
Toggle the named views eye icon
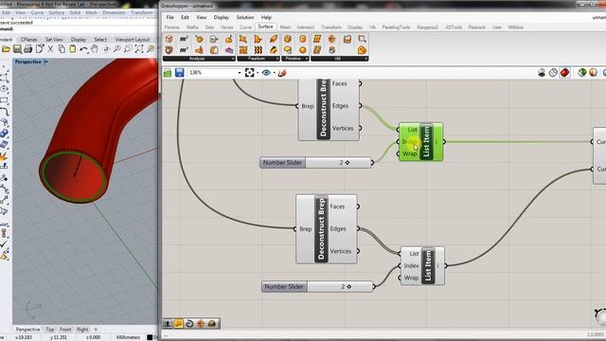(x=266, y=73)
